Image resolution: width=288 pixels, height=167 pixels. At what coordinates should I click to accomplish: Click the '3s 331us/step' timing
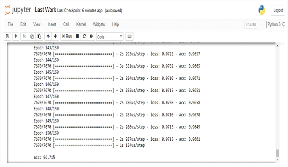point(132,66)
